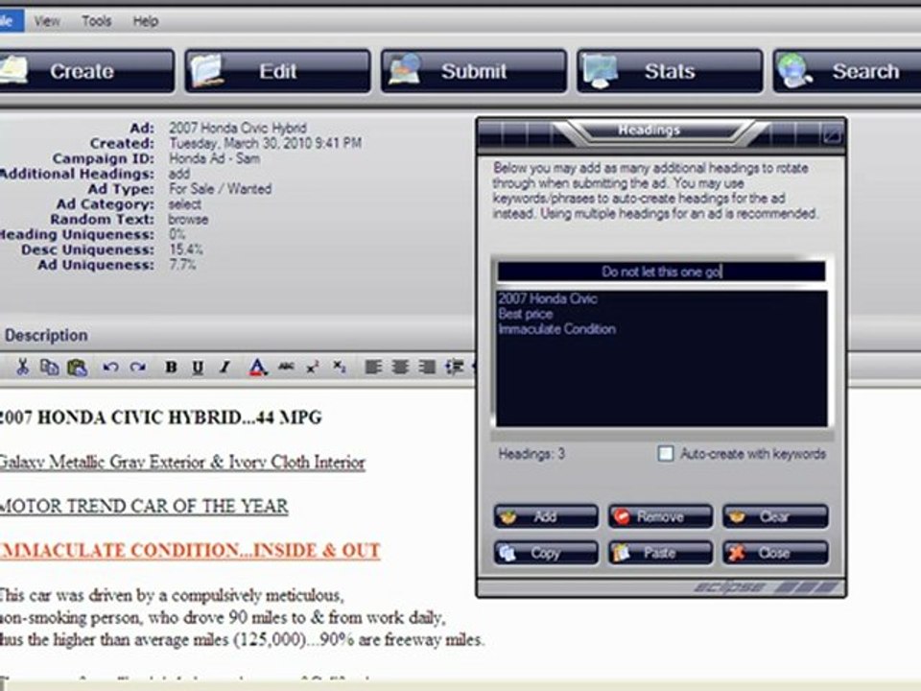The height and width of the screenshot is (691, 921).
Task: Click Remove button in Headings dialog
Action: [x=660, y=516]
